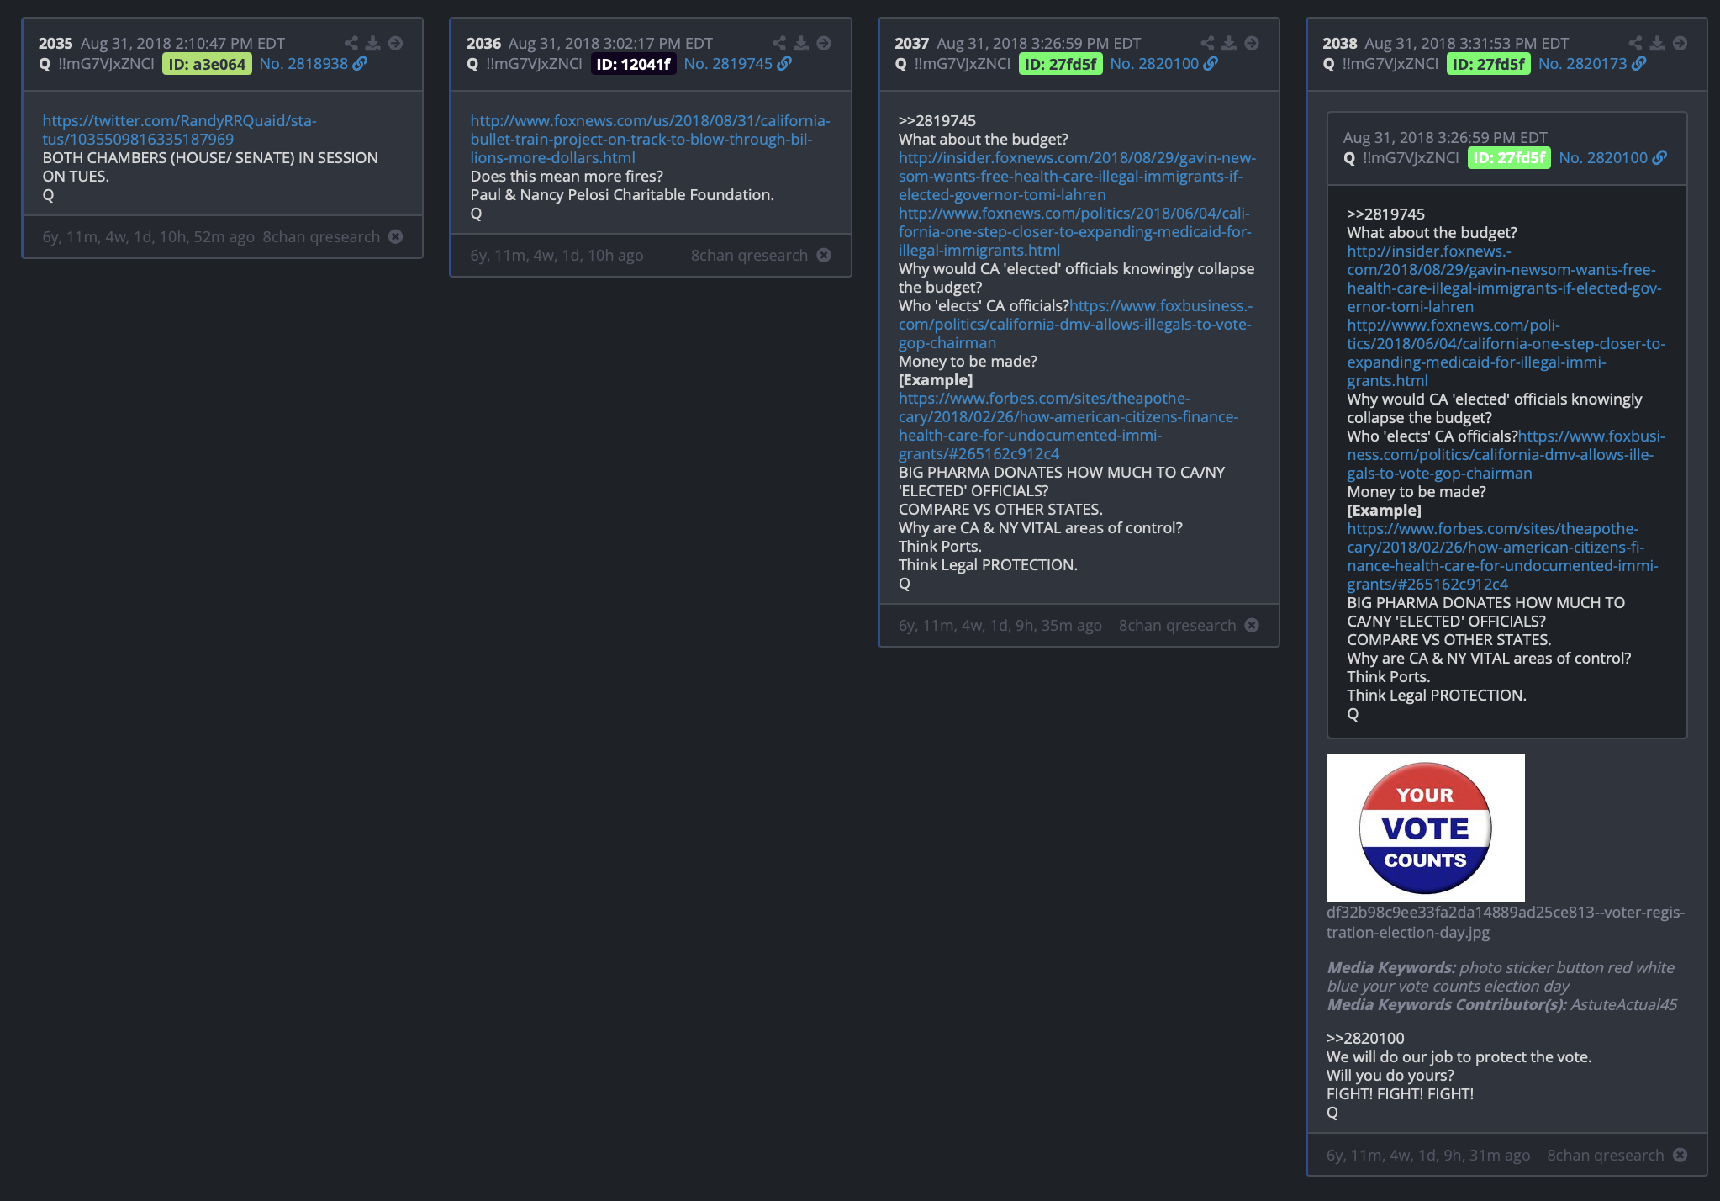Select the ID: 27fd5f badge in post 2037
The height and width of the screenshot is (1201, 1720).
tap(1060, 64)
